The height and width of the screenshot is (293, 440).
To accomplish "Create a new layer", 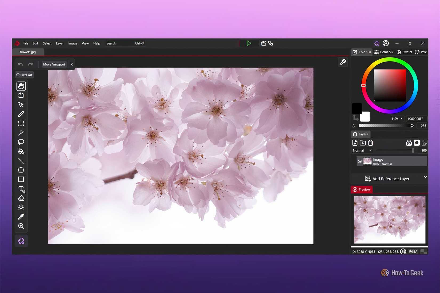I will click(355, 143).
